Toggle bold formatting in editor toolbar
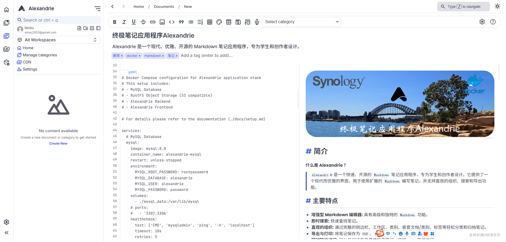Screen dimensions: 506x242 click(115, 22)
